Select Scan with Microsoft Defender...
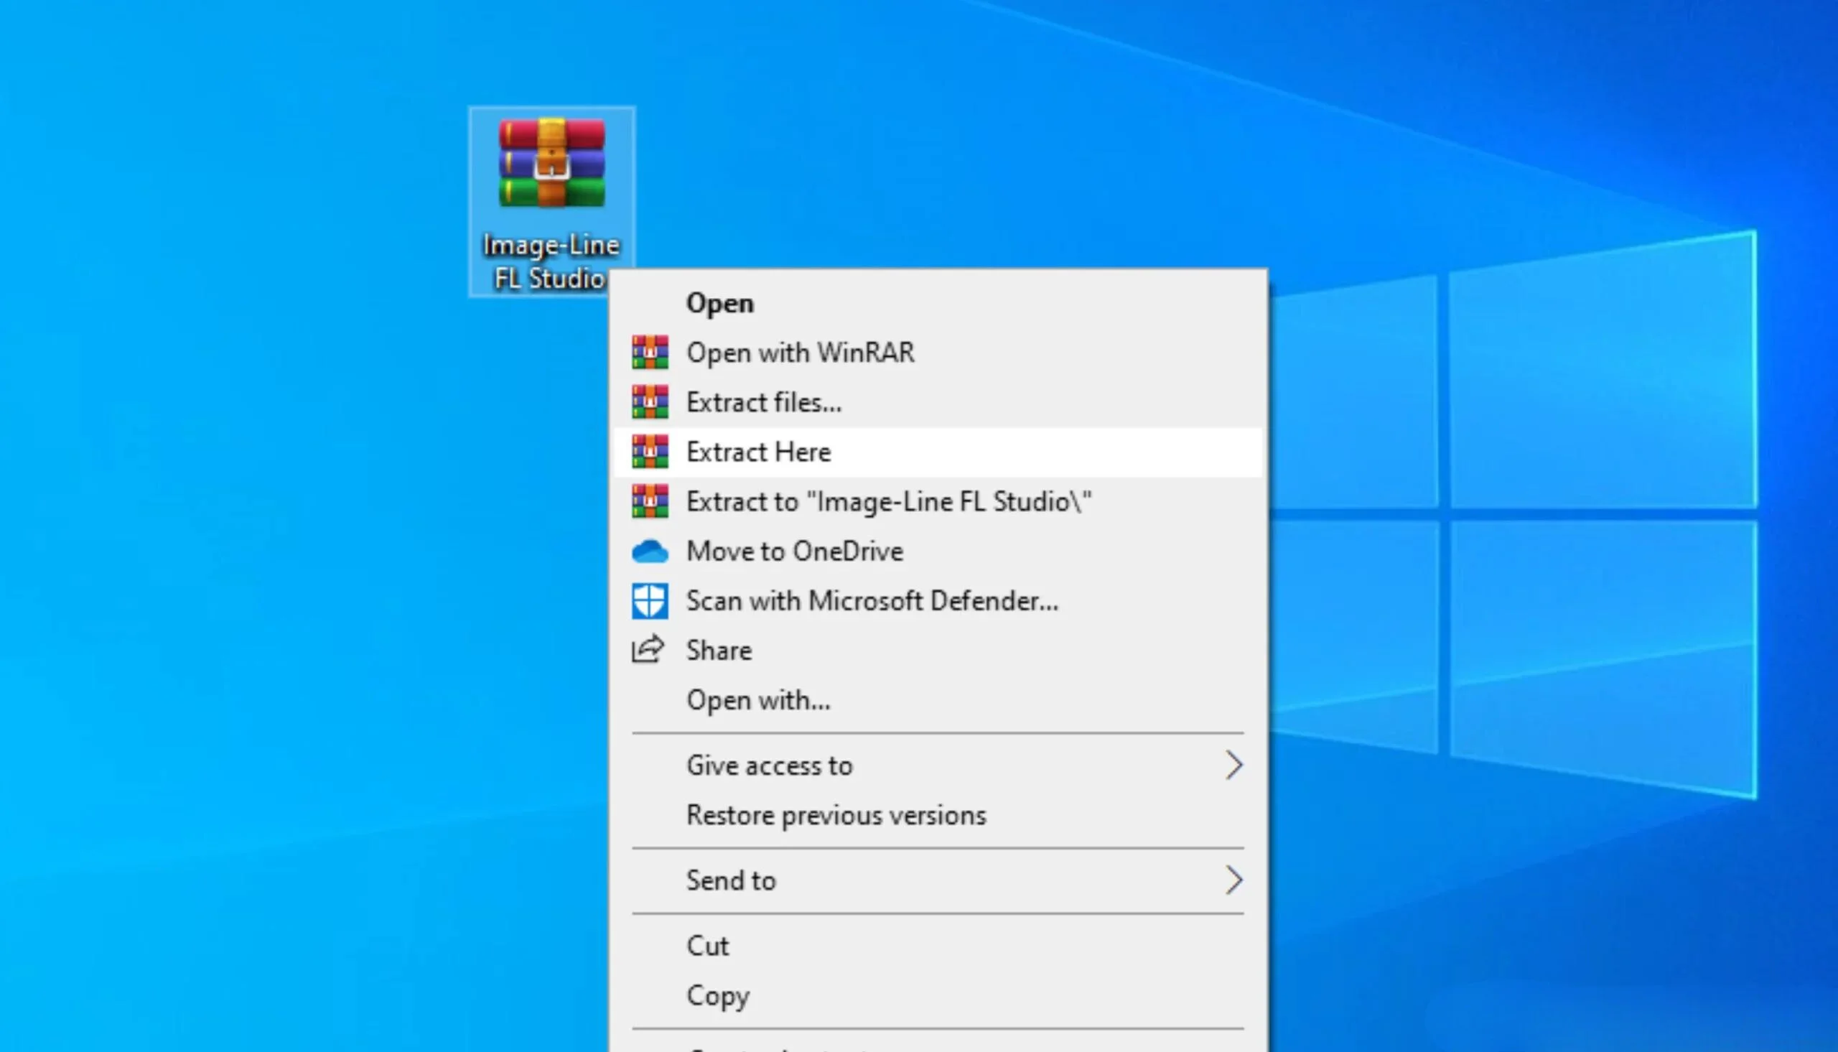 (x=938, y=601)
